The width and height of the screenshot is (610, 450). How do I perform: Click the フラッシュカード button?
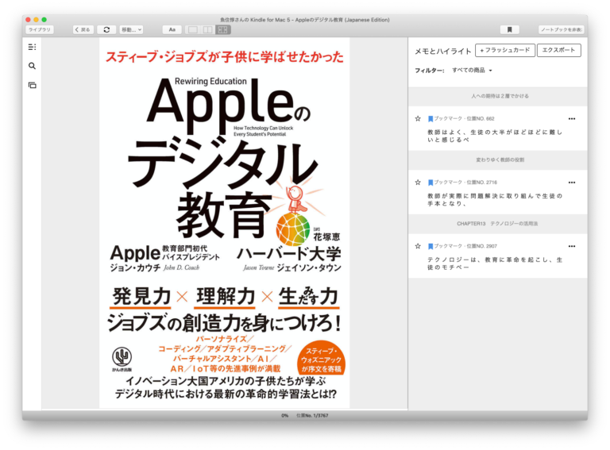[505, 50]
